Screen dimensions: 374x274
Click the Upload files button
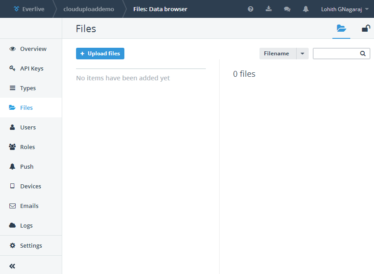click(x=100, y=54)
